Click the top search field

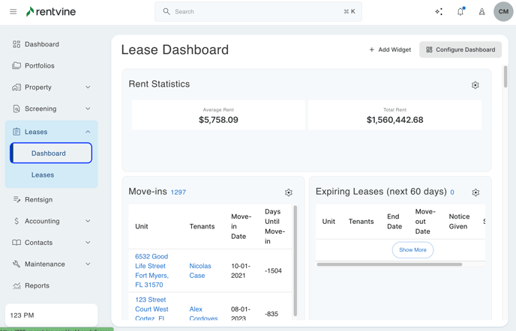pos(259,12)
